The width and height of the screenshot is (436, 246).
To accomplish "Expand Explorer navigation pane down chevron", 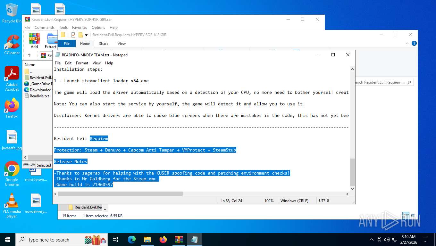I will [105, 209].
